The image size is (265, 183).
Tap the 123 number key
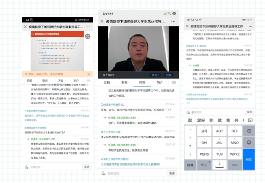(x=234, y=165)
